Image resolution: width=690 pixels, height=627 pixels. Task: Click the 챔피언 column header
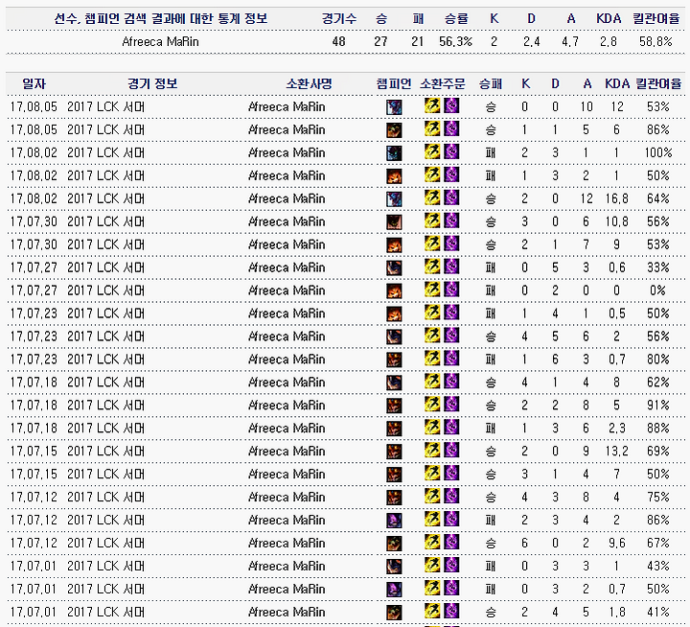click(394, 83)
